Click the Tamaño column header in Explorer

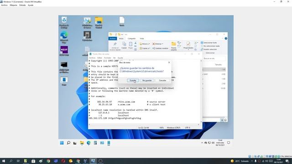pyautogui.click(x=218, y=65)
